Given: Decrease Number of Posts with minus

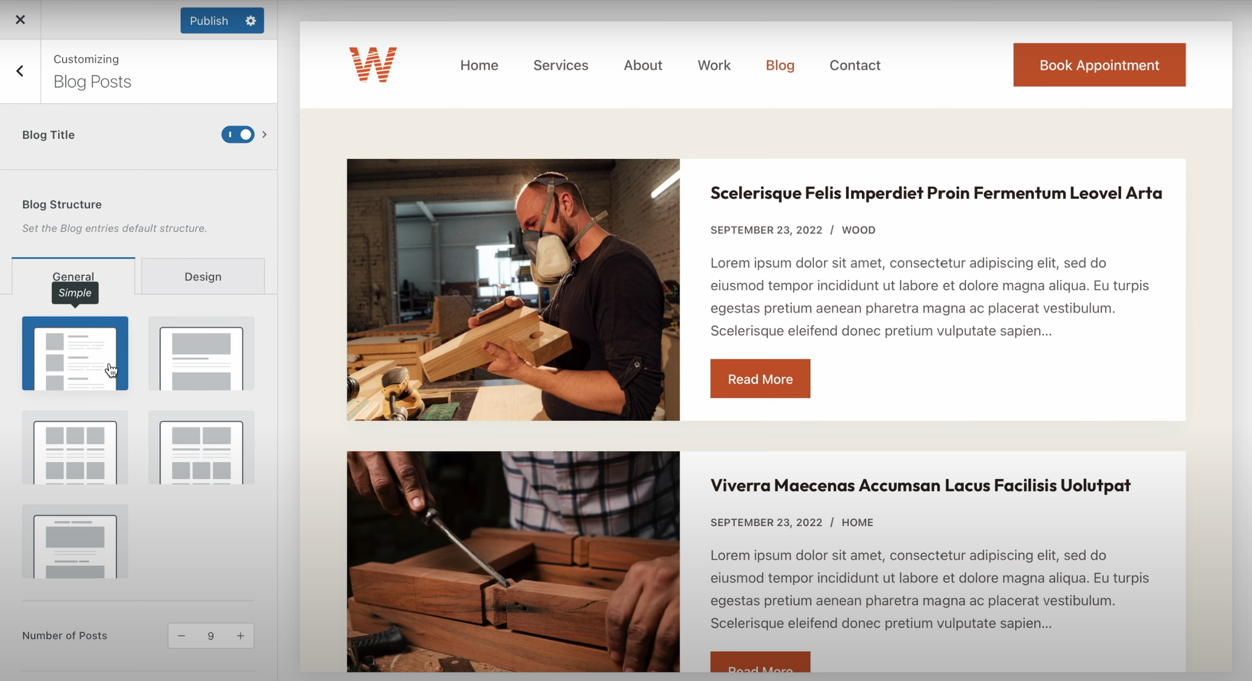Looking at the screenshot, I should click(x=181, y=636).
